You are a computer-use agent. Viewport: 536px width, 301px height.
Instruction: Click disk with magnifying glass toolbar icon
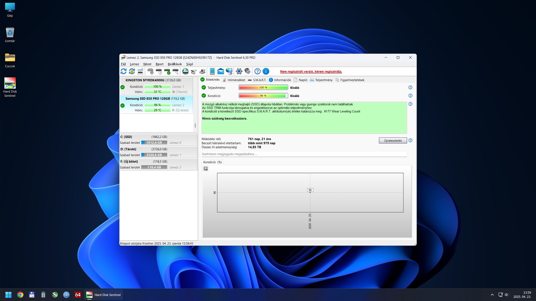(176, 72)
